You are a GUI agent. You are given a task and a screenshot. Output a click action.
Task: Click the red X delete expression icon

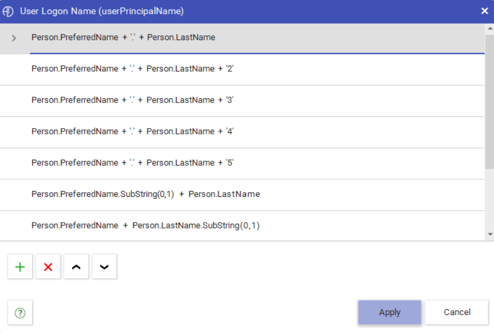48,267
